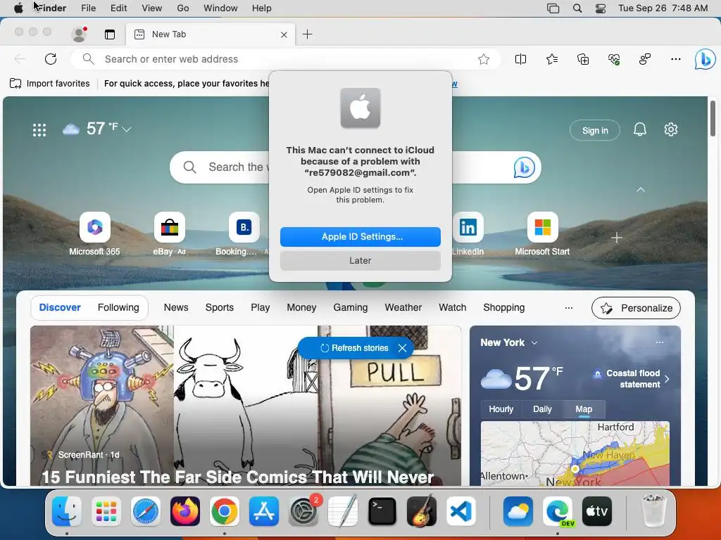Open split screen icon in toolbar
Viewport: 721px width, 540px height.
(520, 59)
